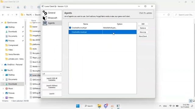Image resolution: width=195 pixels, height=109 pixels.
Task: Toggle the selected CrackedAccount.jar row checkbox
Action: [70, 32]
